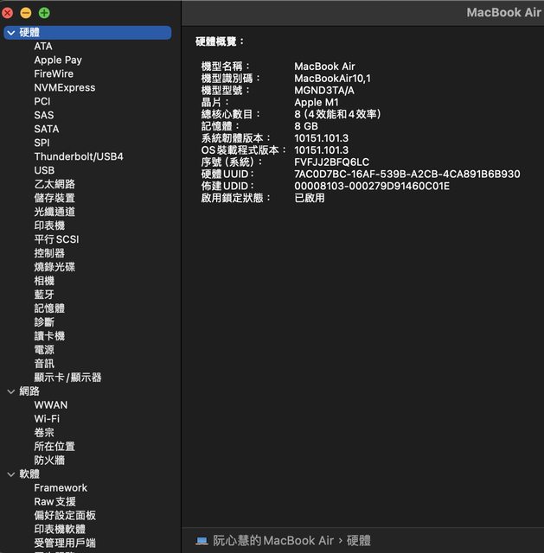Click the laptop icon in path bar
Image resolution: width=544 pixels, height=553 pixels.
coord(202,541)
